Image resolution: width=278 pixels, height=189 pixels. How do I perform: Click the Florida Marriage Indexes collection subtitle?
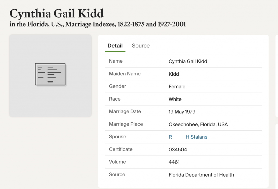click(x=97, y=24)
